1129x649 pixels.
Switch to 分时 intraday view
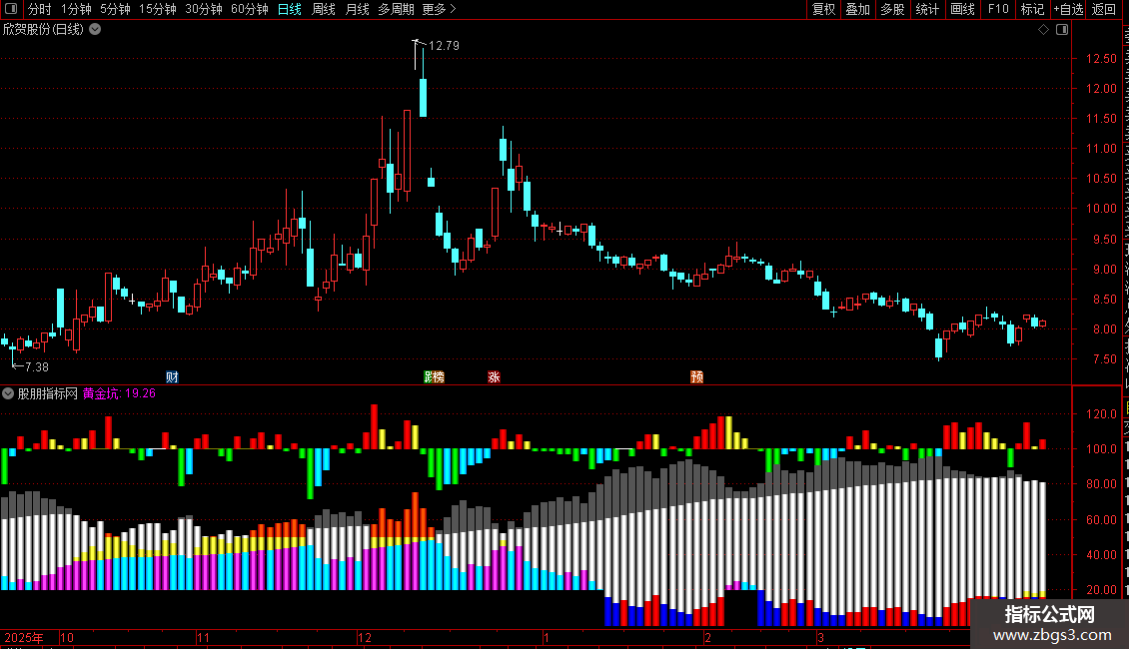click(40, 9)
